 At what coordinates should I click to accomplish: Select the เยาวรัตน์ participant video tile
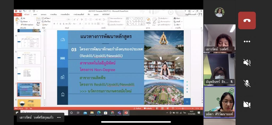(x=219, y=39)
